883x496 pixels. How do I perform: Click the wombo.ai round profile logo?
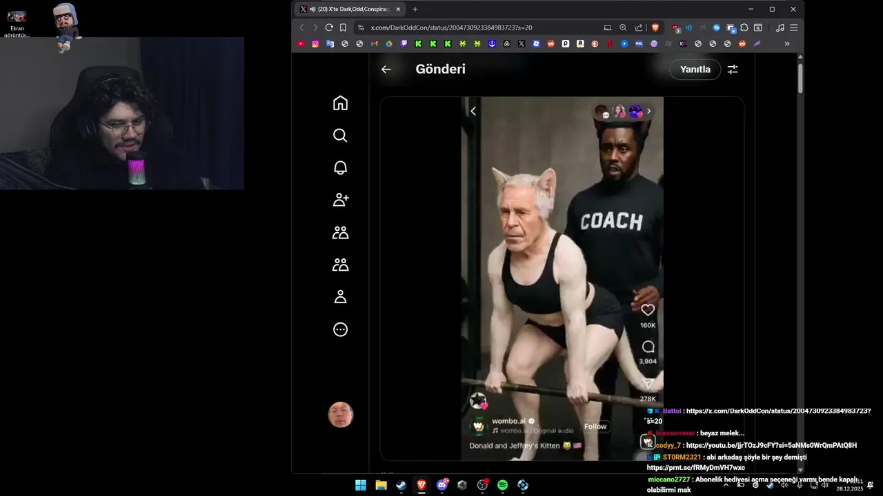(478, 426)
